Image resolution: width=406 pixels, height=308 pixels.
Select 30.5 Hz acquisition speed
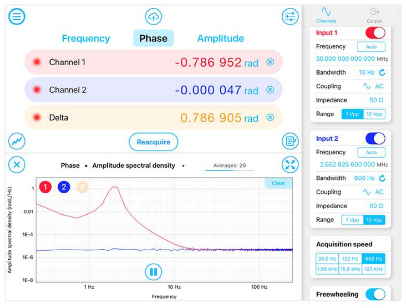pos(327,259)
